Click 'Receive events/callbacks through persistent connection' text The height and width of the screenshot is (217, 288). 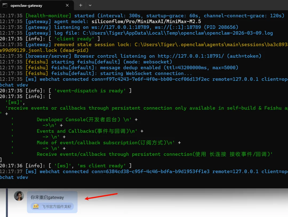(x=114, y=154)
